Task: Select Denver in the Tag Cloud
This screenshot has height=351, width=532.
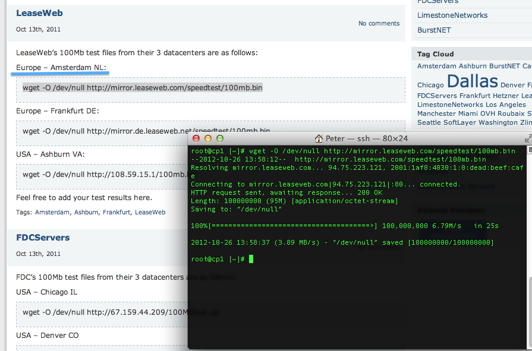Action: click(x=512, y=85)
